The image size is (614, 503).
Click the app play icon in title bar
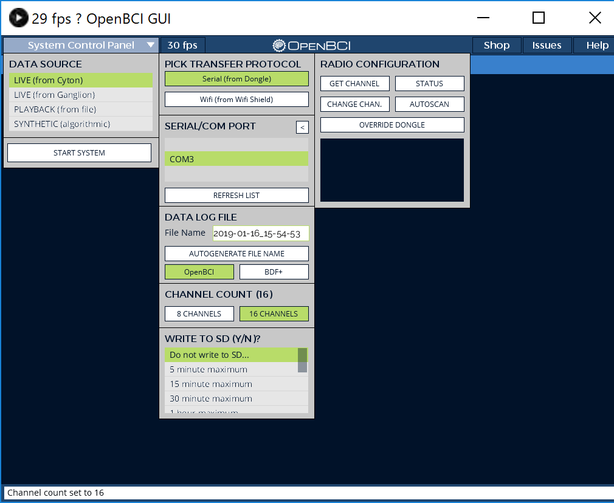(18, 18)
